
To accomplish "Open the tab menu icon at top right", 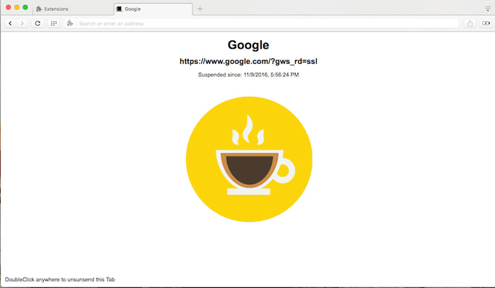I will click(x=488, y=9).
